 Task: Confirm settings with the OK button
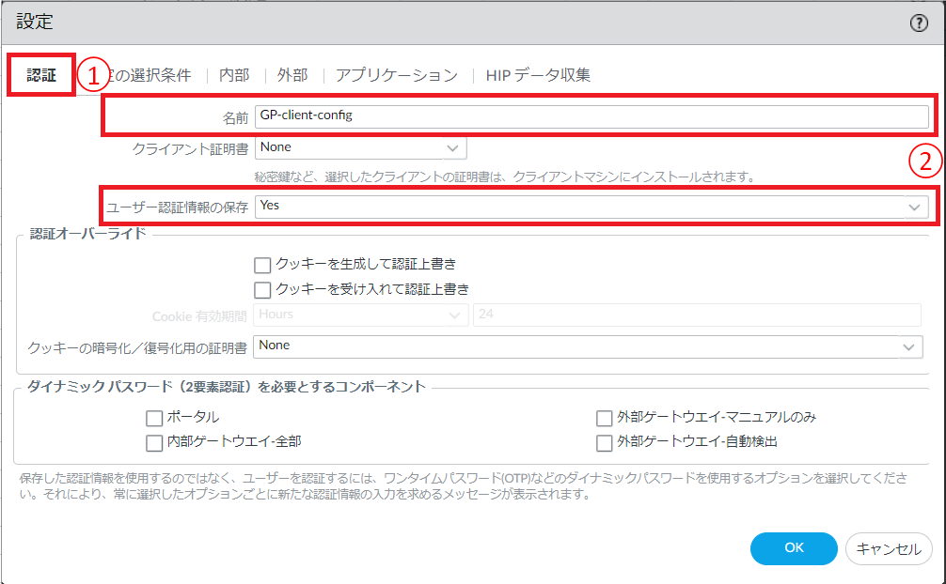[x=794, y=548]
